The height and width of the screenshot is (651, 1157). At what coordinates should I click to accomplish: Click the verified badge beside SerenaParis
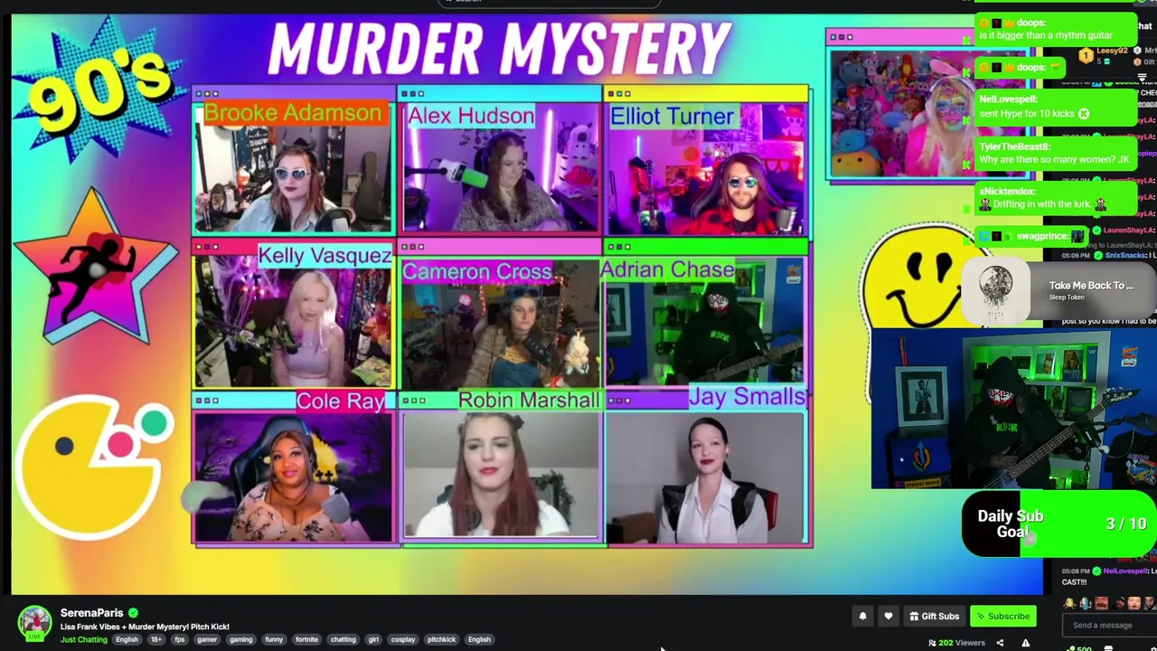tap(133, 612)
